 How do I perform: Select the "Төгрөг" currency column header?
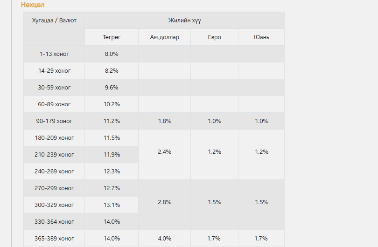click(112, 37)
